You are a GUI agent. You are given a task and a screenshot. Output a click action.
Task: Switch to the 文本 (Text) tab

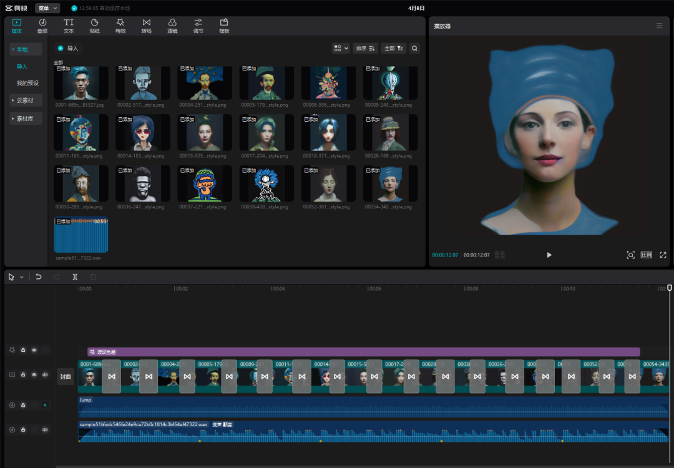coord(69,26)
